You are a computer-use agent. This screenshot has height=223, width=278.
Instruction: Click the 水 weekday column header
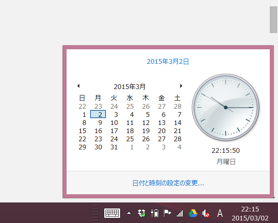(130, 98)
